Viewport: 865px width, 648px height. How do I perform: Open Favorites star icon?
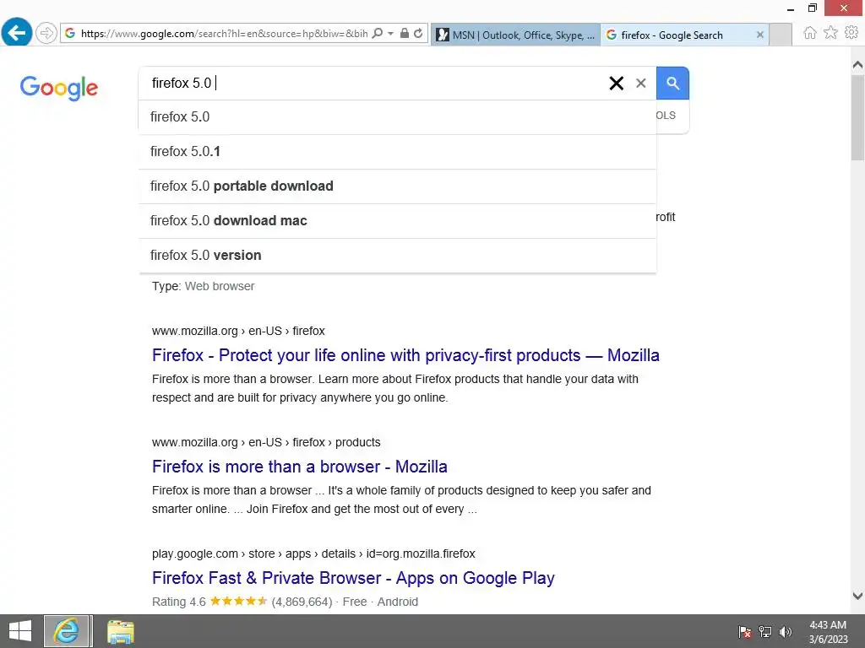830,33
